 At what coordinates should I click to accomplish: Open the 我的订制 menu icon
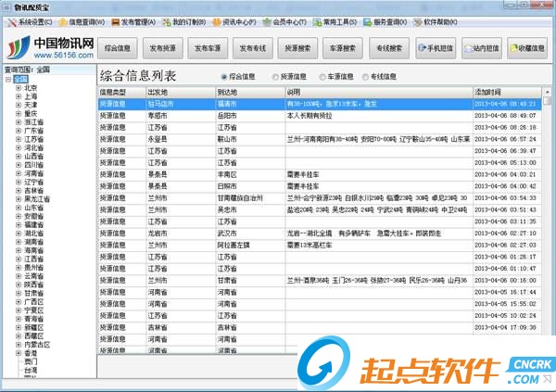tap(167, 22)
